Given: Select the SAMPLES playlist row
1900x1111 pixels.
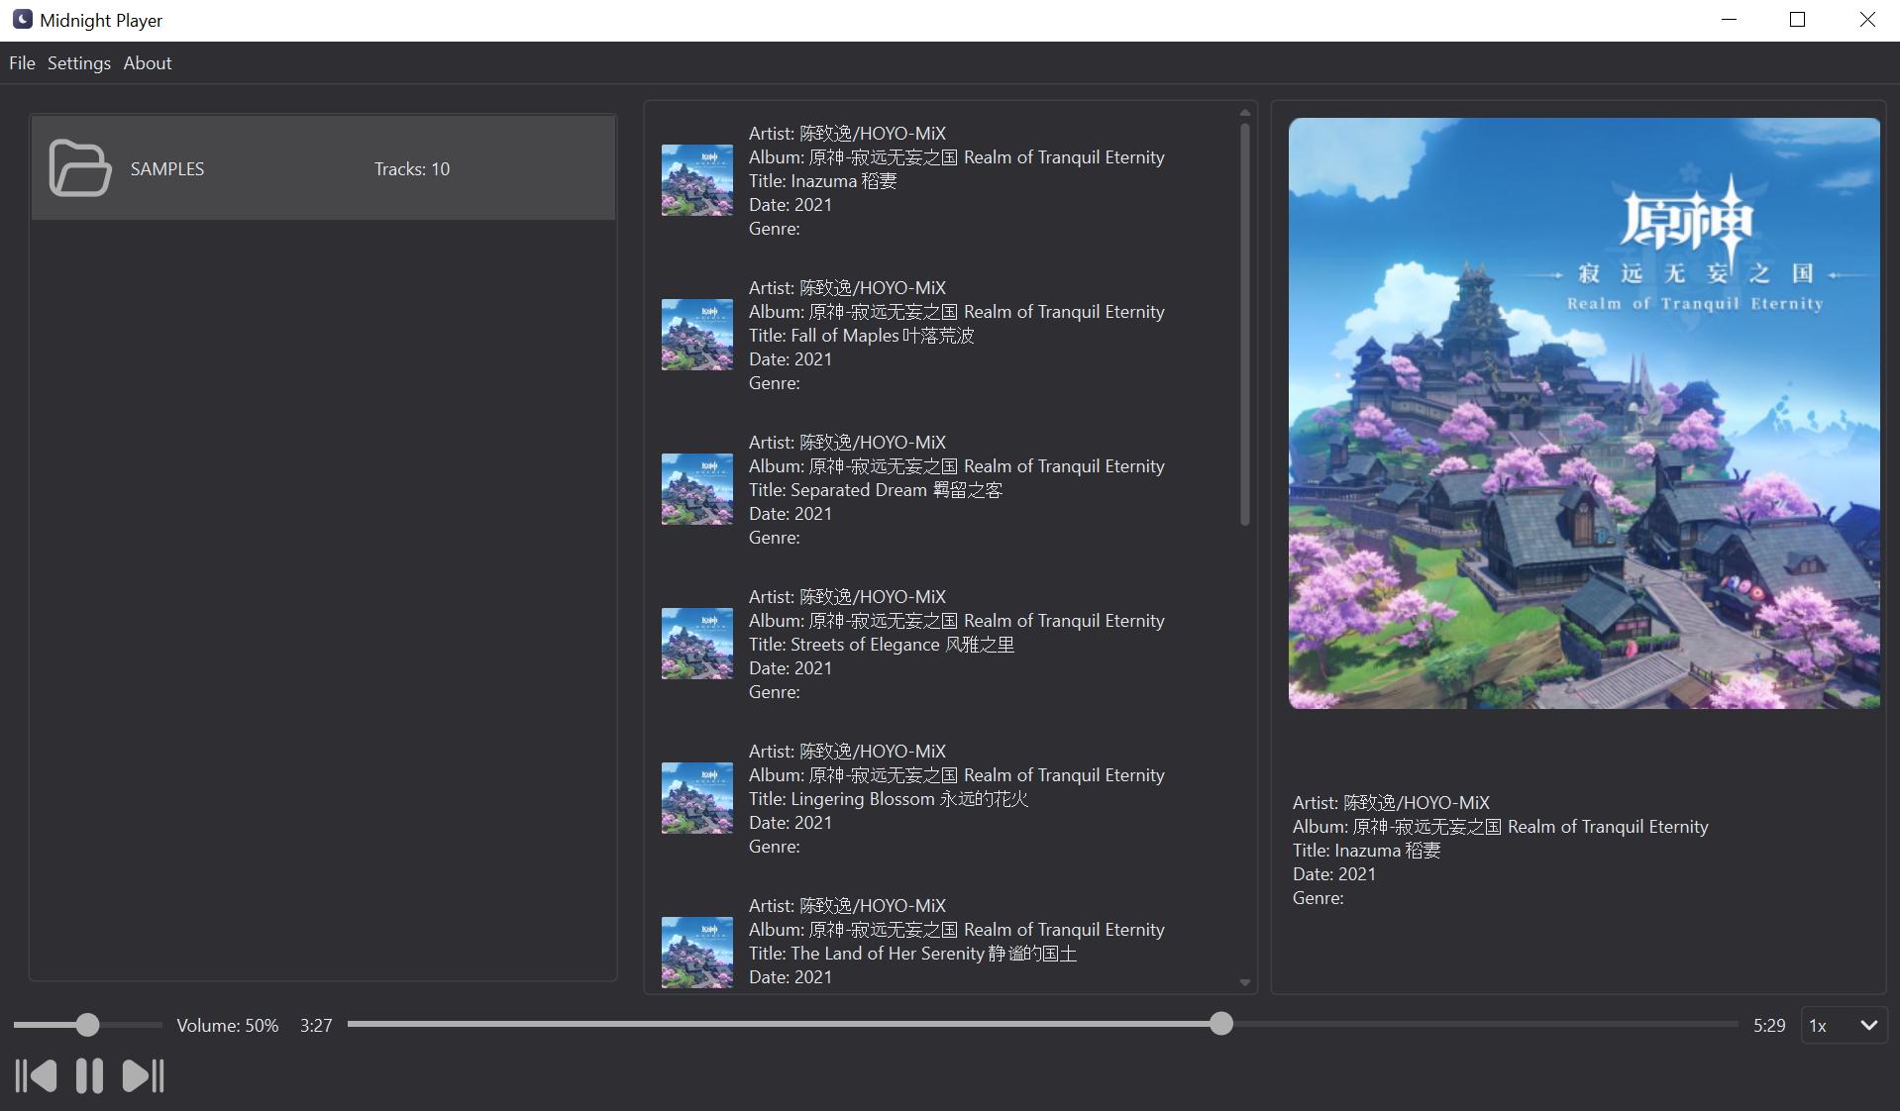Looking at the screenshot, I should click(323, 168).
